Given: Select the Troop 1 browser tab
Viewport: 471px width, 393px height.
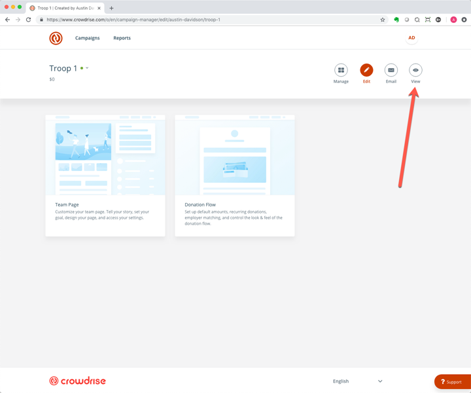Looking at the screenshot, I should click(65, 8).
